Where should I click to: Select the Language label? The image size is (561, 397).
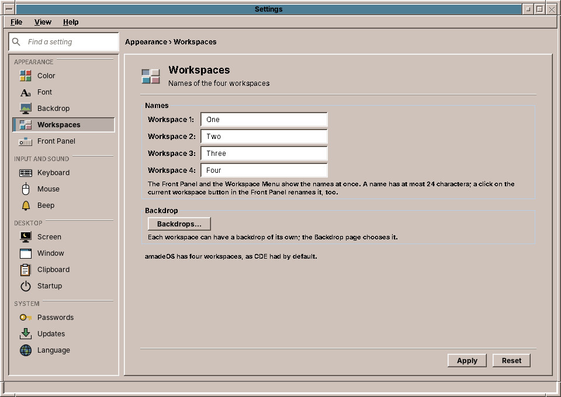point(54,350)
